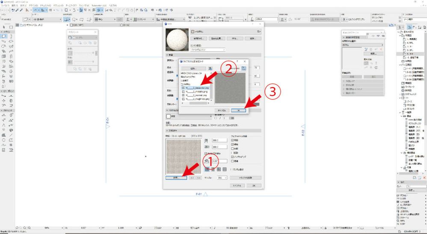Screen dimensions: 427x234
Task: Select the basecolor.png file in list
Action: click(195, 88)
